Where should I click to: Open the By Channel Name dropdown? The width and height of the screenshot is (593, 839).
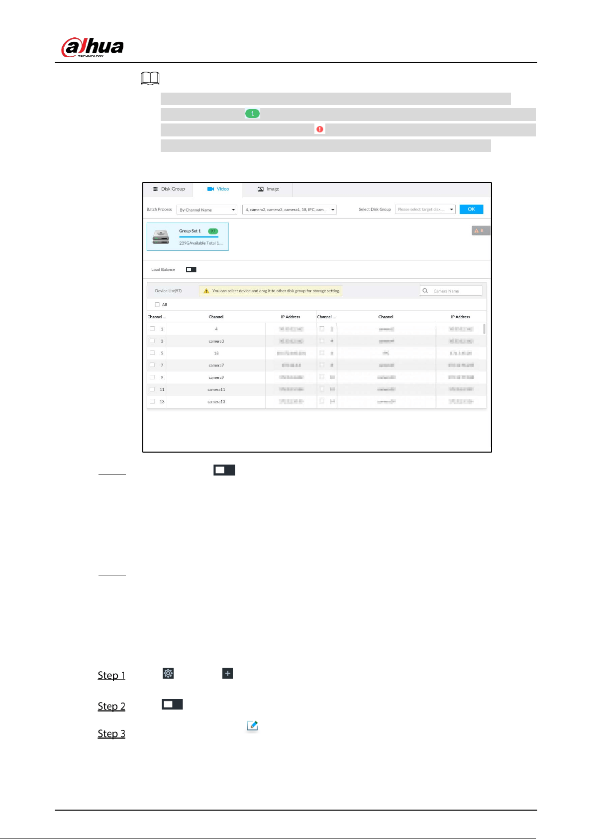pos(207,210)
